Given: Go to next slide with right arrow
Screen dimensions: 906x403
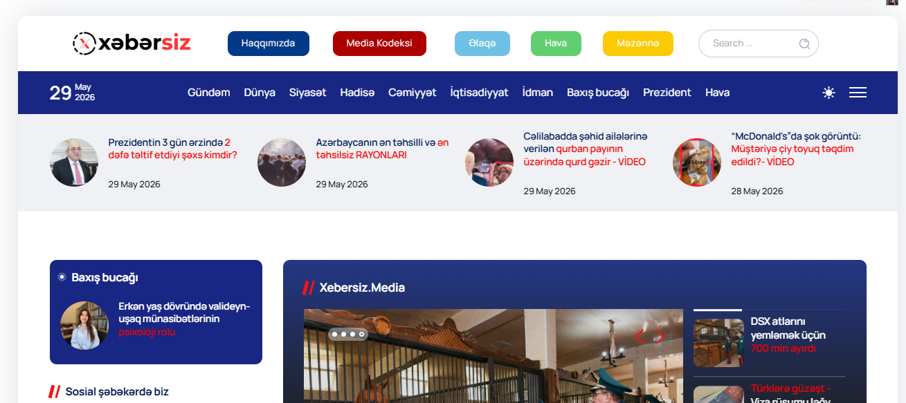Looking at the screenshot, I should (659, 337).
